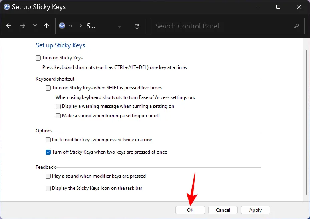This screenshot has height=219, width=310.
Task: Click the OK button
Action: (190, 210)
